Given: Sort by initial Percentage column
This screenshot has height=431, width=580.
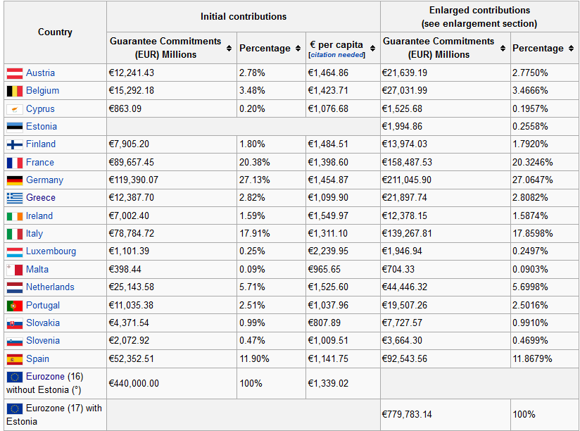Looking at the screenshot, I should click(x=298, y=49).
